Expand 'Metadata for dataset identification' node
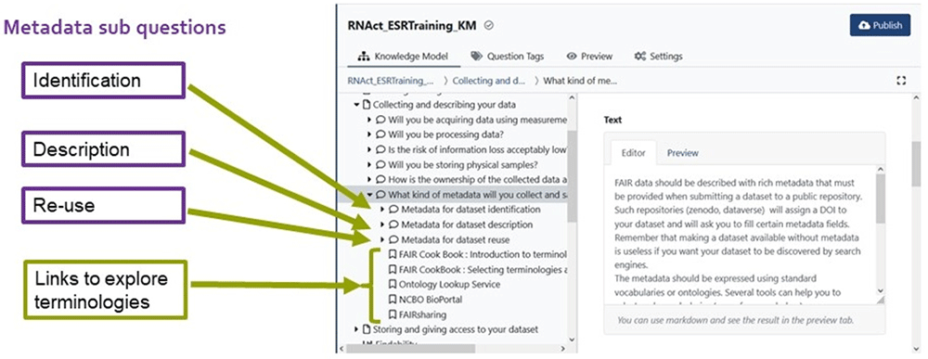This screenshot has width=928, height=359. point(382,210)
